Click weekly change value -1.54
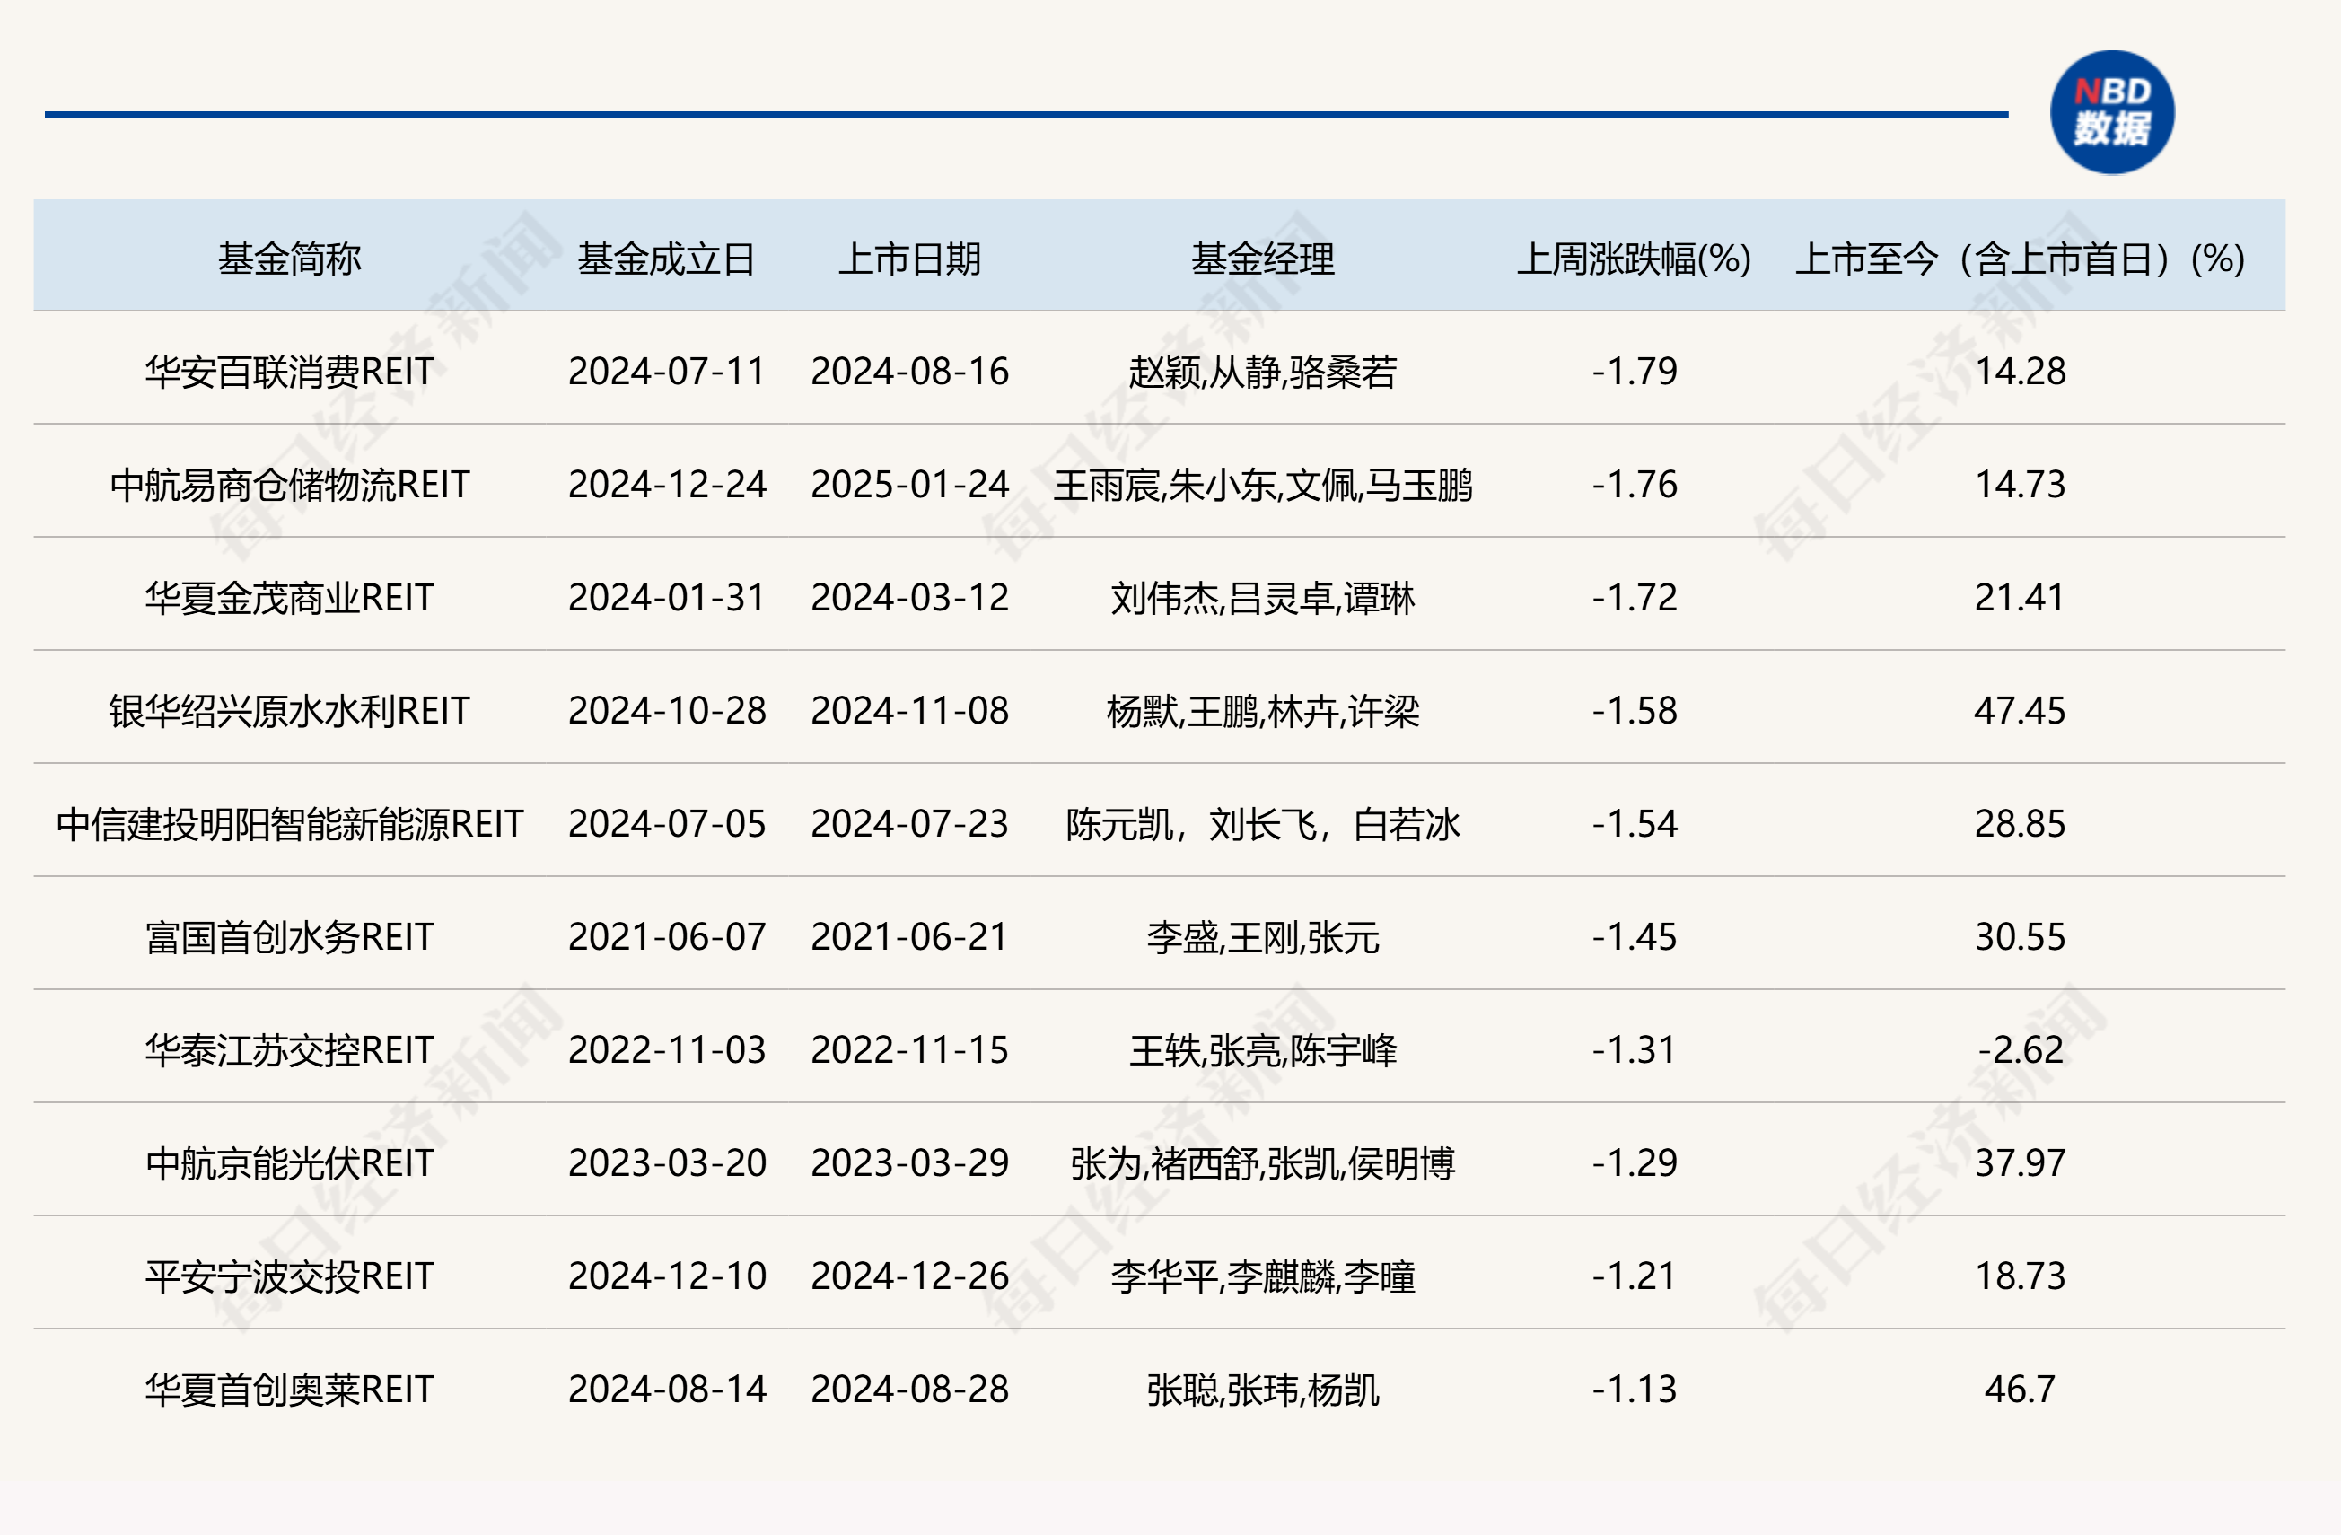2341x1535 pixels. tap(1635, 824)
